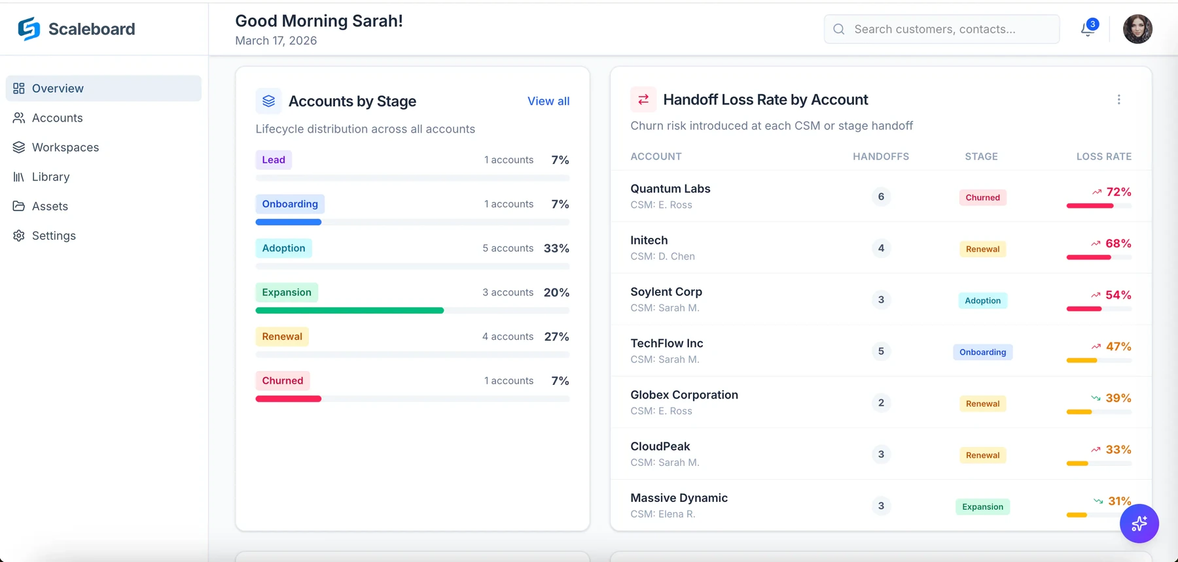The height and width of the screenshot is (562, 1178).
Task: Click the Scaleboard logo icon
Action: point(29,29)
